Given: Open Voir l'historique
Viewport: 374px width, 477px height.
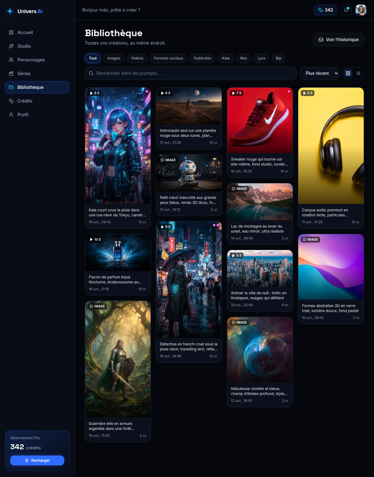Looking at the screenshot, I should tap(338, 40).
